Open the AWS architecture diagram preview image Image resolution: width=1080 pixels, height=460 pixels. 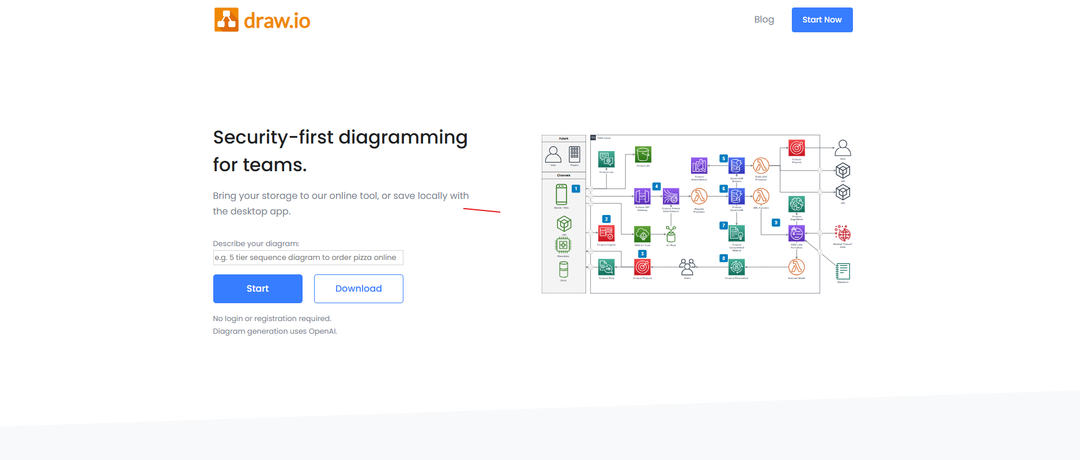(697, 214)
